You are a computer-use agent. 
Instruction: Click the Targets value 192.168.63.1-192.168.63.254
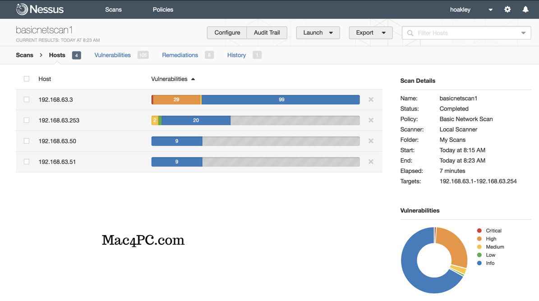coord(478,181)
